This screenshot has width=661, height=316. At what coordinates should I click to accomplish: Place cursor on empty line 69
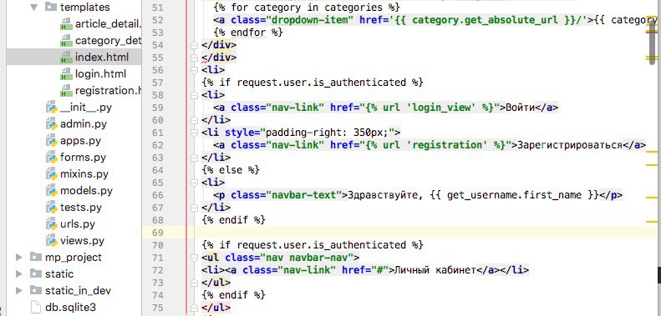421,233
